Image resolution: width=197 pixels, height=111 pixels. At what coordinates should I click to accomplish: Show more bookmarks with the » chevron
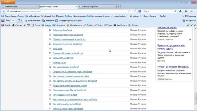click(x=183, y=16)
